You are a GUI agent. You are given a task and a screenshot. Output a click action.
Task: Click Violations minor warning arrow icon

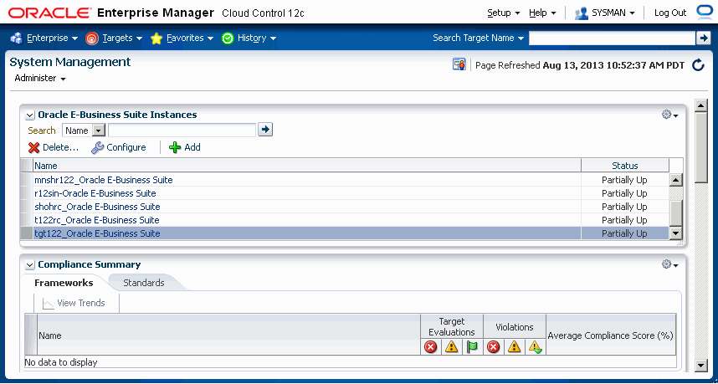click(535, 348)
